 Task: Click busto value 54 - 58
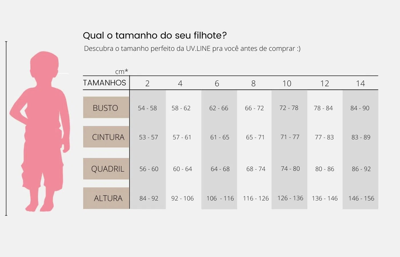[147, 108]
